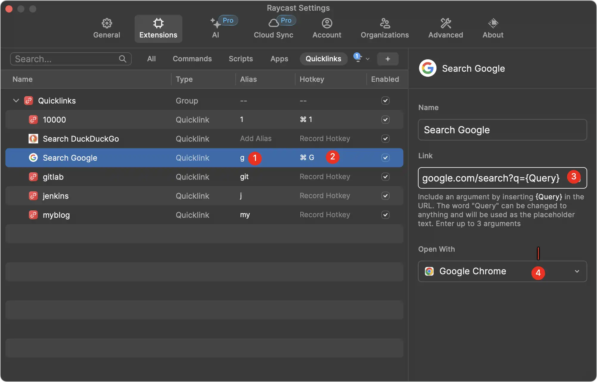This screenshot has width=597, height=382.
Task: Click the DuckDuckGo quicklink icon
Action: [33, 139]
